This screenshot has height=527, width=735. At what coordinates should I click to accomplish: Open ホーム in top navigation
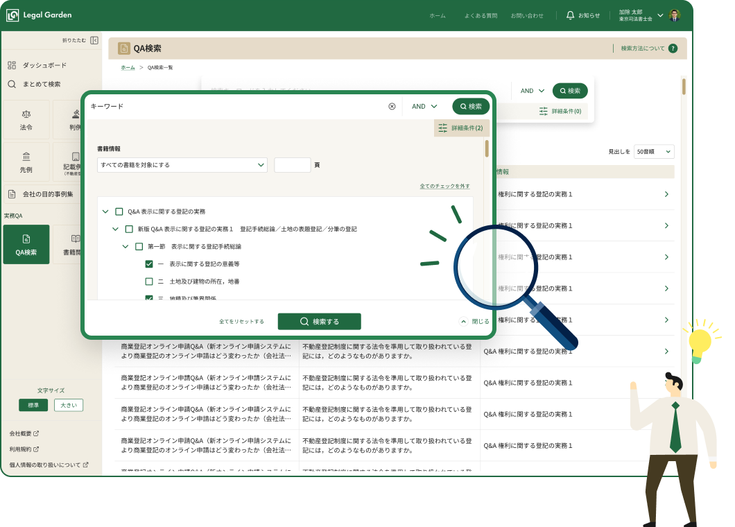[438, 15]
